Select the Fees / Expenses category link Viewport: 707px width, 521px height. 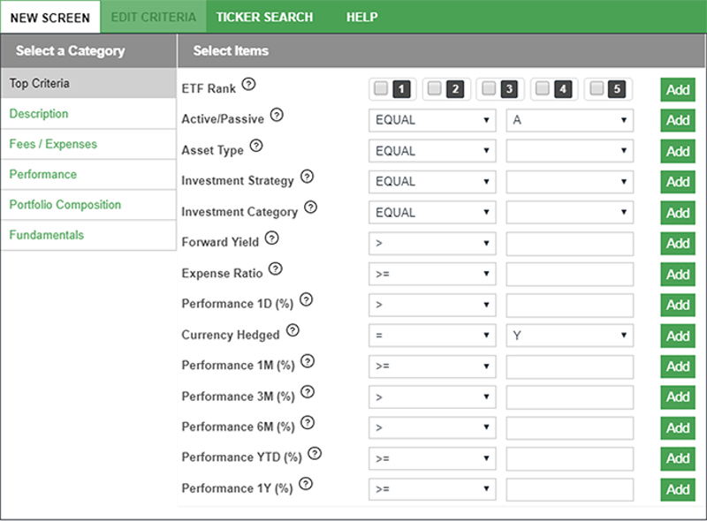pos(53,144)
